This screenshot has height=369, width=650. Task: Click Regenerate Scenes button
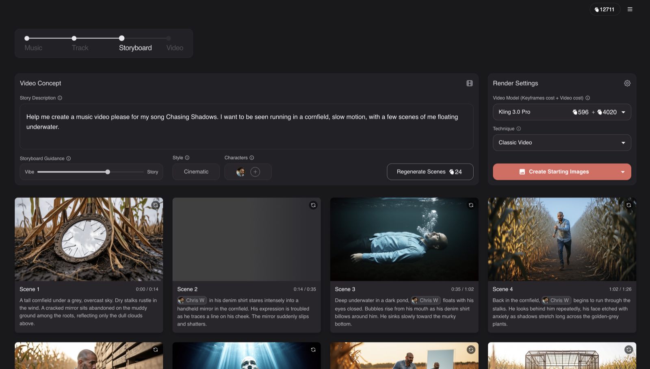430,172
